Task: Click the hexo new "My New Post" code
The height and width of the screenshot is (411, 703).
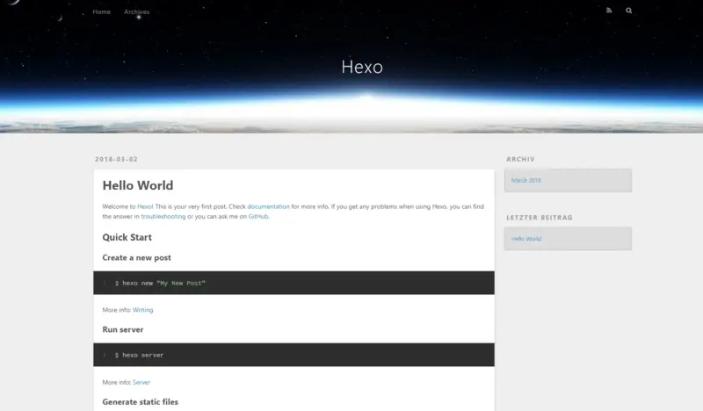Action: click(x=160, y=284)
